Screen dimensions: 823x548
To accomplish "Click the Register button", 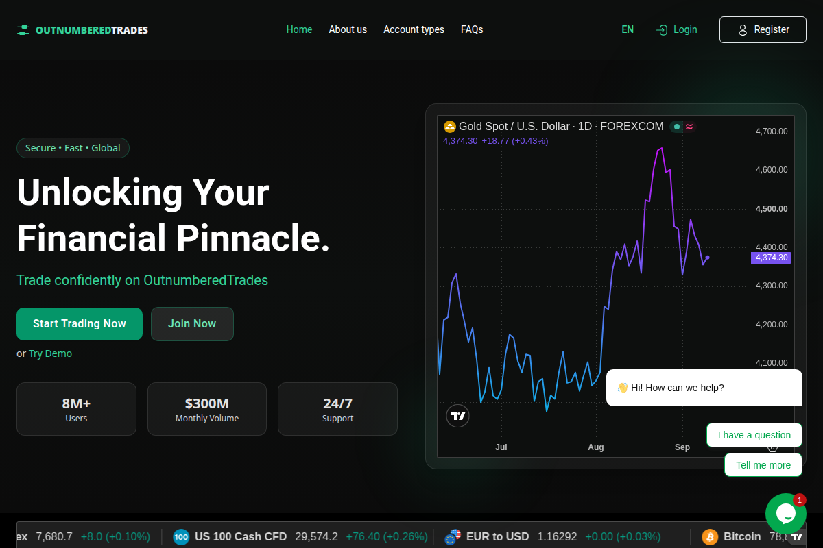I will (x=763, y=29).
